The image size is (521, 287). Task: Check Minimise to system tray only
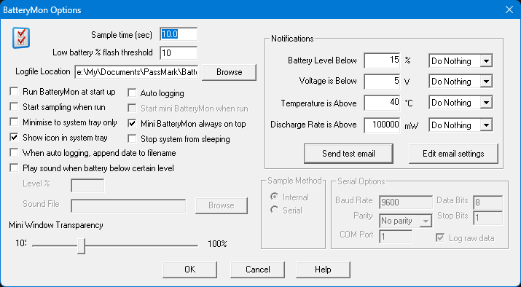pos(14,122)
